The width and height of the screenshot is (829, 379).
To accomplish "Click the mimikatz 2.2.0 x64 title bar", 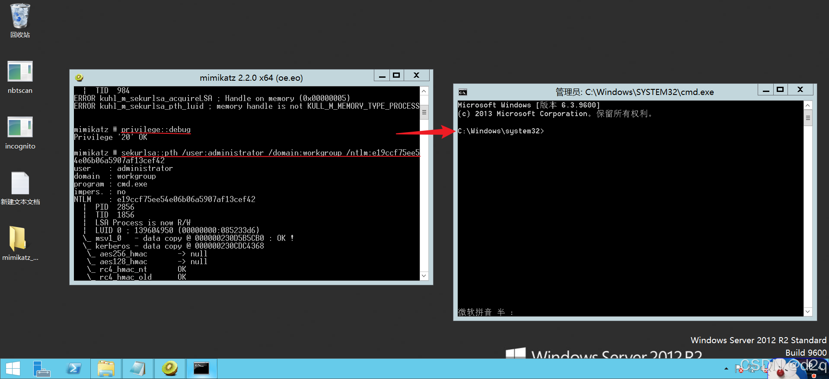I will tap(251, 78).
